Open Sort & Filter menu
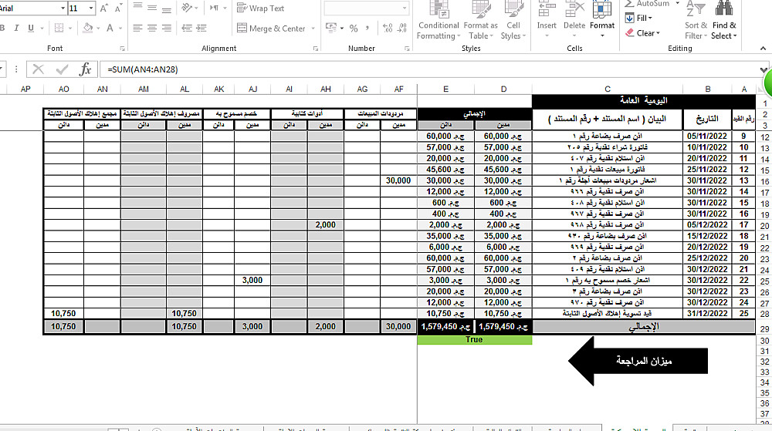Screen dimensions: 772x431 pyautogui.click(x=696, y=20)
